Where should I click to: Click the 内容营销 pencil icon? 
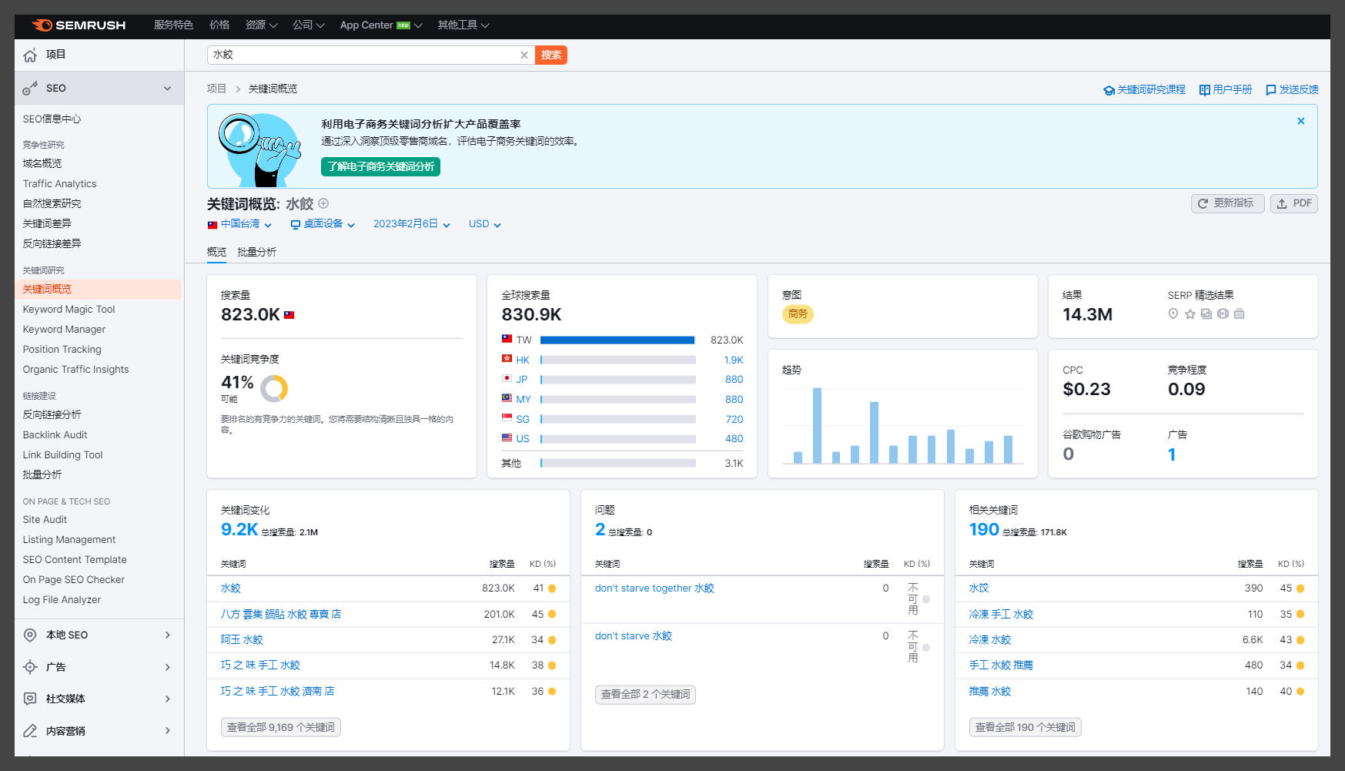[30, 731]
